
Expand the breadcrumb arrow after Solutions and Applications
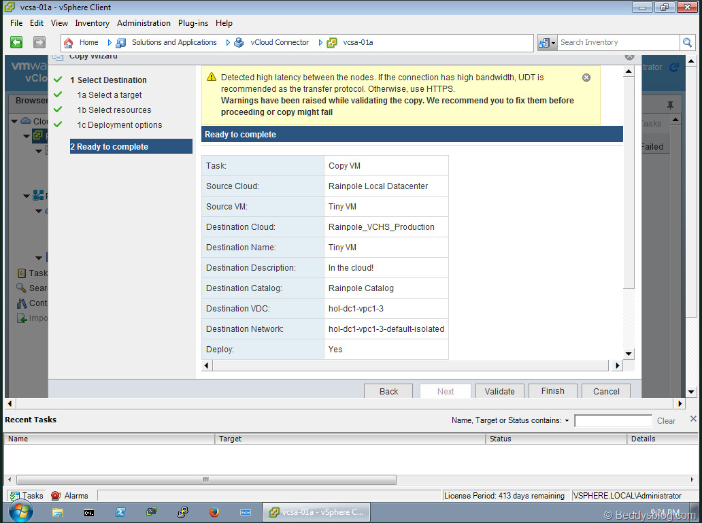click(228, 43)
